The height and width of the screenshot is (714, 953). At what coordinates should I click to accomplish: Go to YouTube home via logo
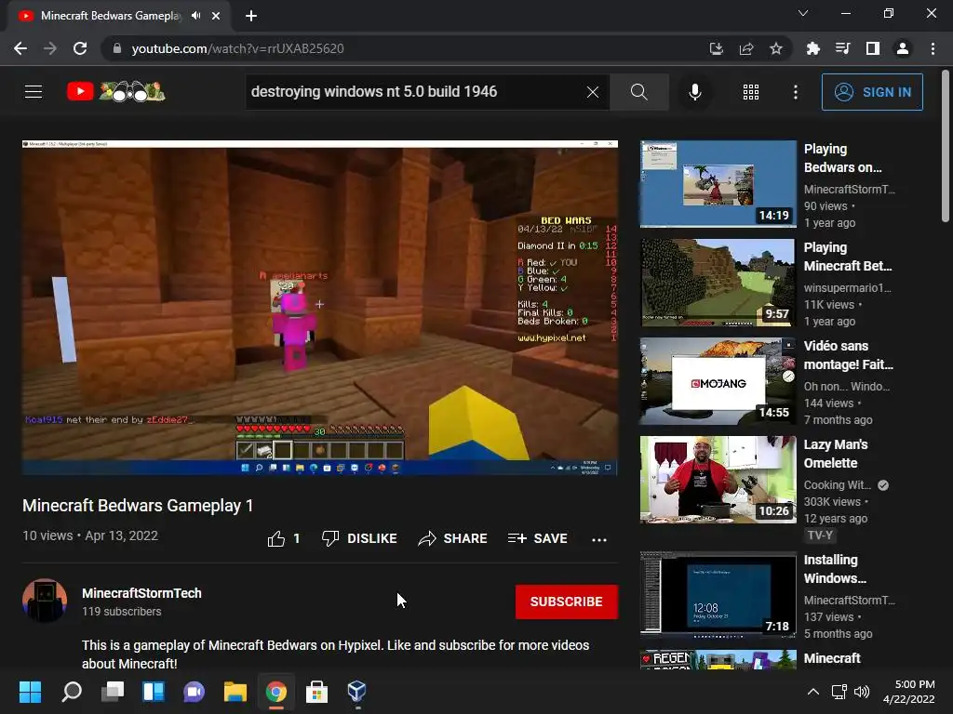tap(115, 92)
